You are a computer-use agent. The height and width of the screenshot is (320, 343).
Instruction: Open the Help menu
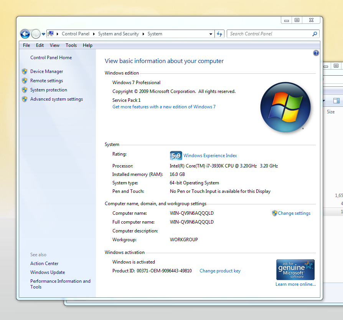click(x=87, y=45)
